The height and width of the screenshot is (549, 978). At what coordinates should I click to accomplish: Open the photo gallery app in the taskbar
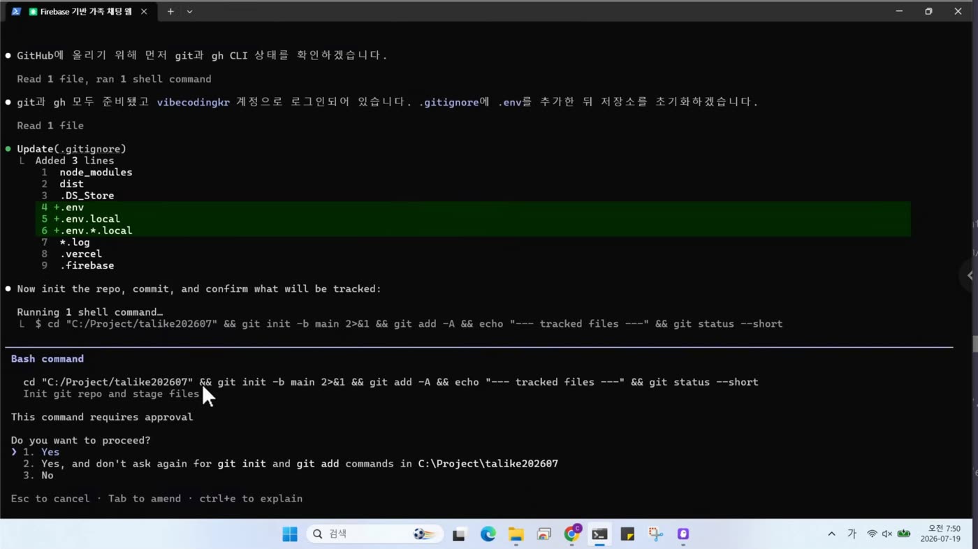point(543,534)
